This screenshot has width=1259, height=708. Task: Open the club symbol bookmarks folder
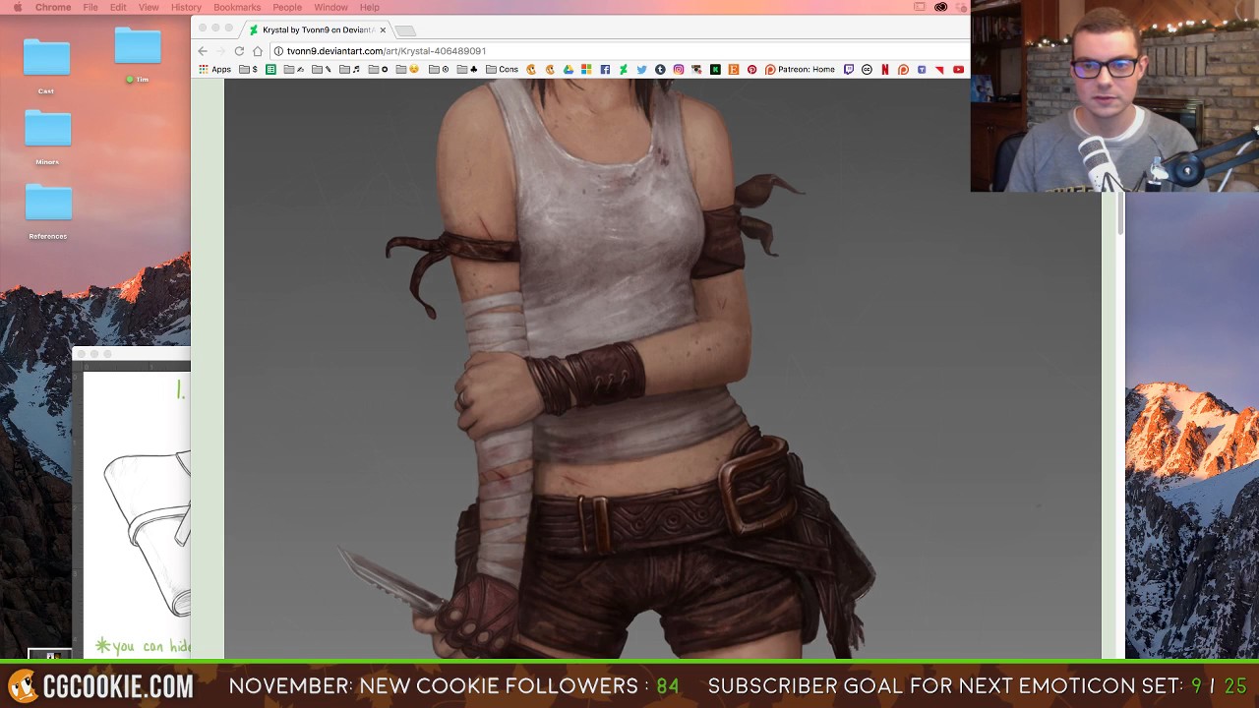466,70
